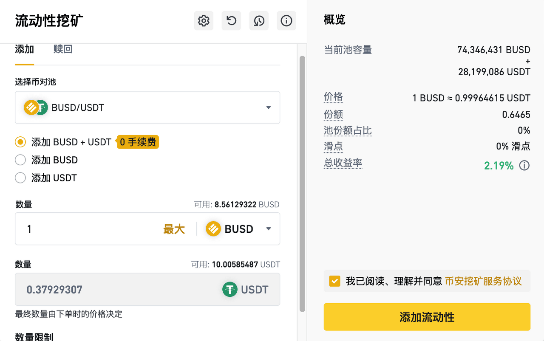Click the 28,199,086 USDT pool value
The height and width of the screenshot is (341, 544).
494,72
